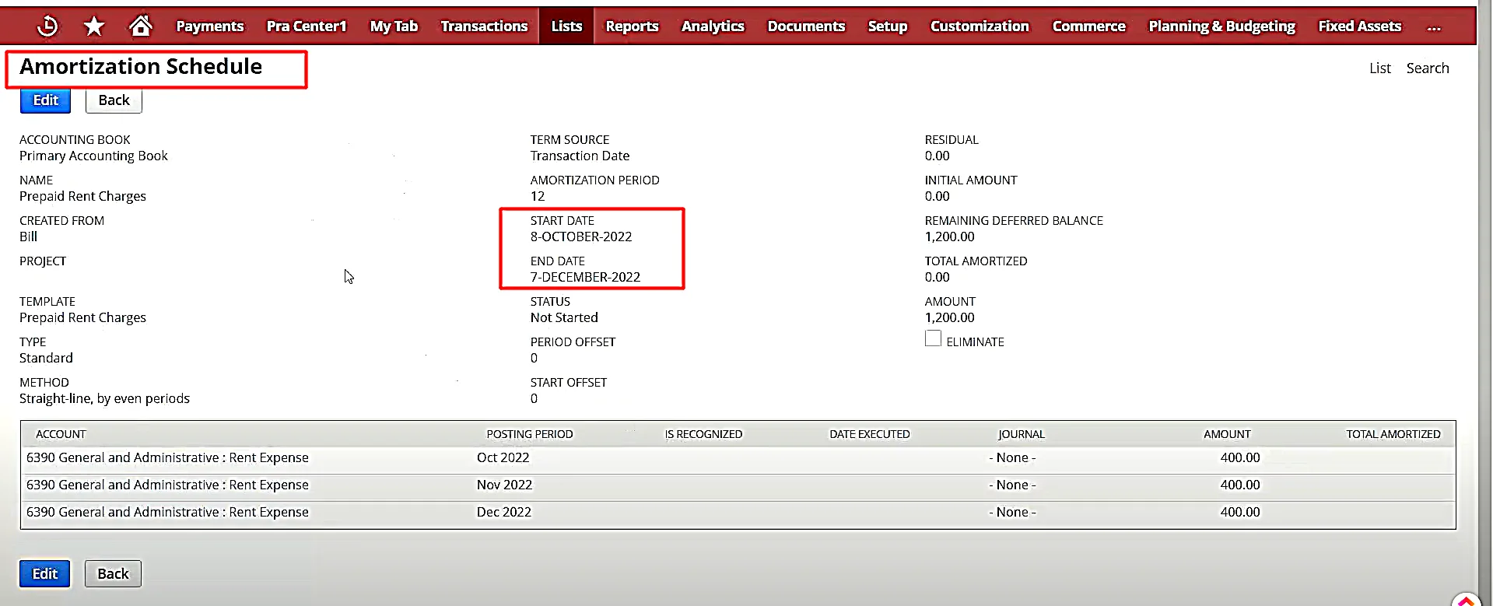This screenshot has height=606, width=1493.
Task: Open the List link
Action: pyautogui.click(x=1380, y=68)
